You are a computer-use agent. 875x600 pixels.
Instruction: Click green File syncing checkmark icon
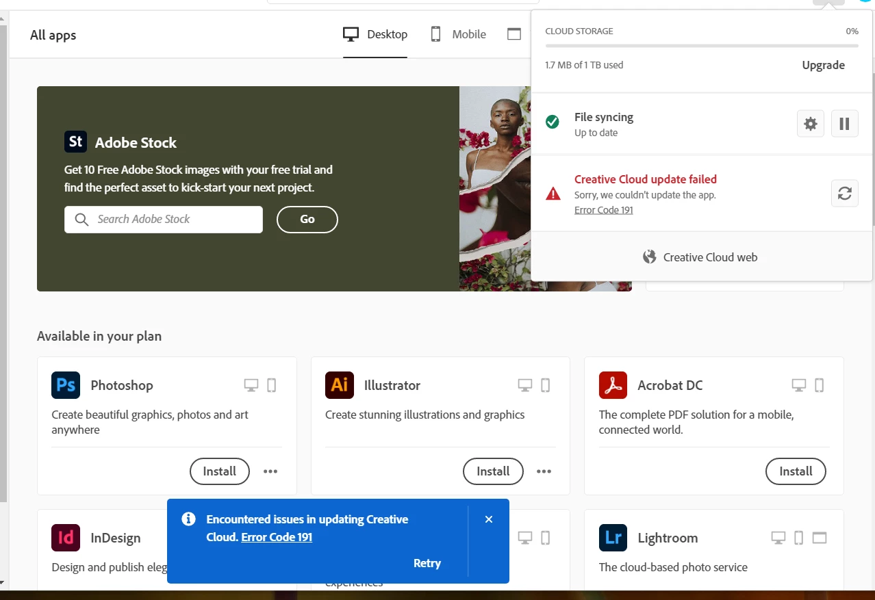(x=552, y=122)
